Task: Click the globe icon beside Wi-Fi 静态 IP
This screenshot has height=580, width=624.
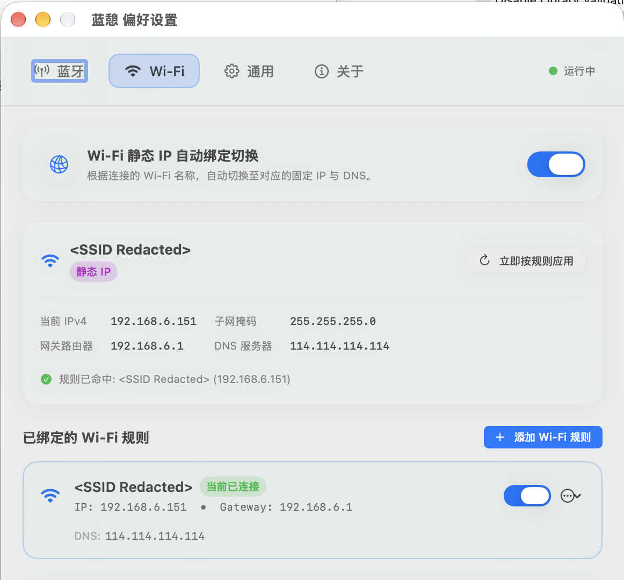Action: (x=59, y=164)
